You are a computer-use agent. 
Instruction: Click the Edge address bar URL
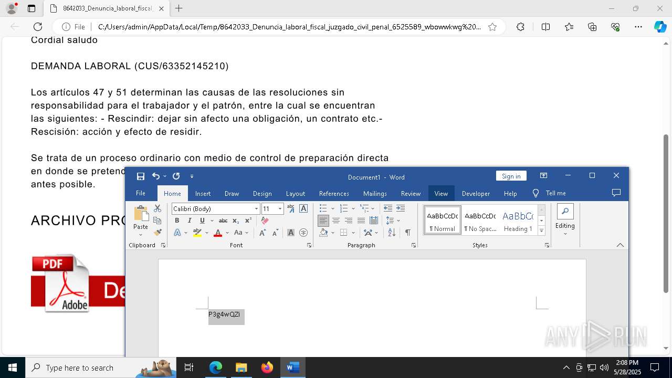[x=289, y=27]
